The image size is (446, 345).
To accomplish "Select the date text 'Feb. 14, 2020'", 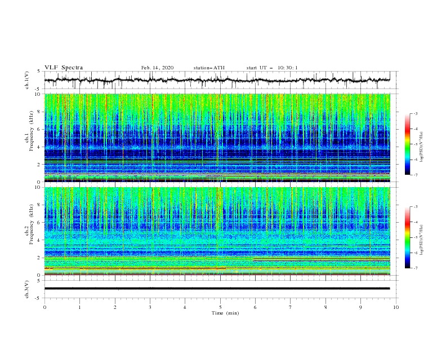I will point(157,68).
